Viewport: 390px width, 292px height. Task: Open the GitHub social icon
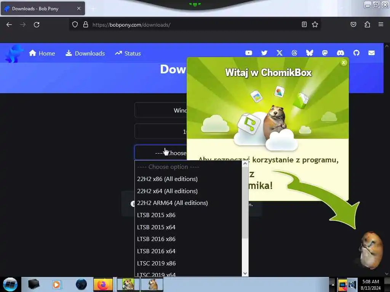[x=356, y=53]
